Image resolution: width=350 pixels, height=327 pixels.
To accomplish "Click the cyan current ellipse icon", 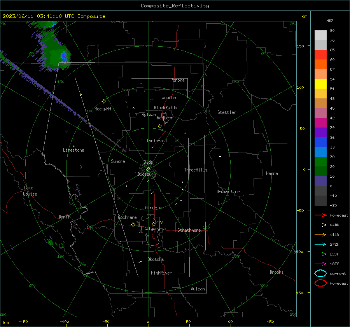I will click(x=320, y=273).
